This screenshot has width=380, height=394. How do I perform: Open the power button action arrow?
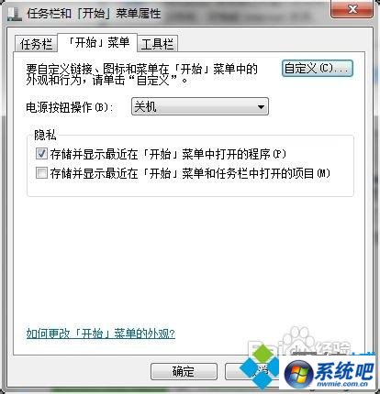click(x=261, y=107)
